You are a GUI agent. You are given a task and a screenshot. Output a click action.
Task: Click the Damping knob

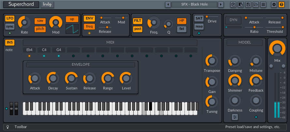pyautogui.click(x=235, y=61)
